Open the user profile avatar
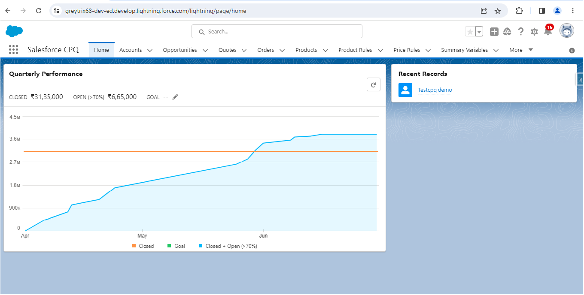This screenshot has width=584, height=295. click(x=567, y=31)
